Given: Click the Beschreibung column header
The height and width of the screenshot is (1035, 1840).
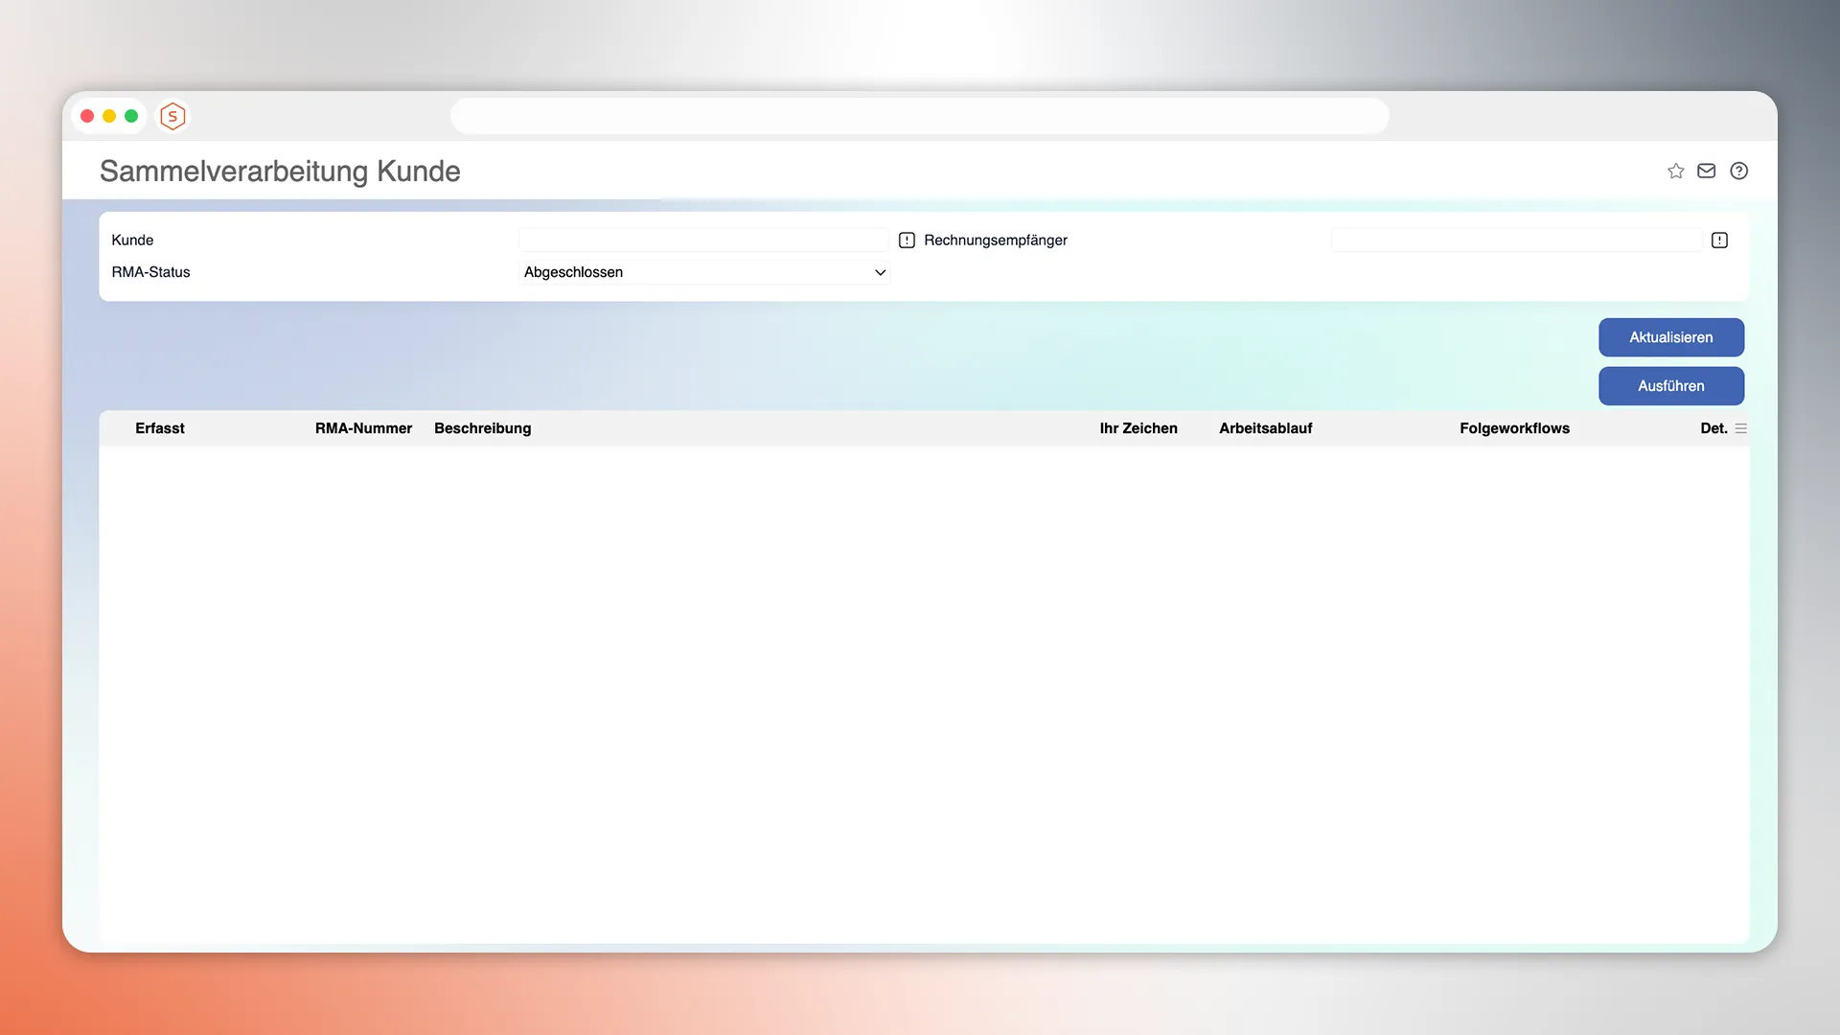Looking at the screenshot, I should [482, 428].
